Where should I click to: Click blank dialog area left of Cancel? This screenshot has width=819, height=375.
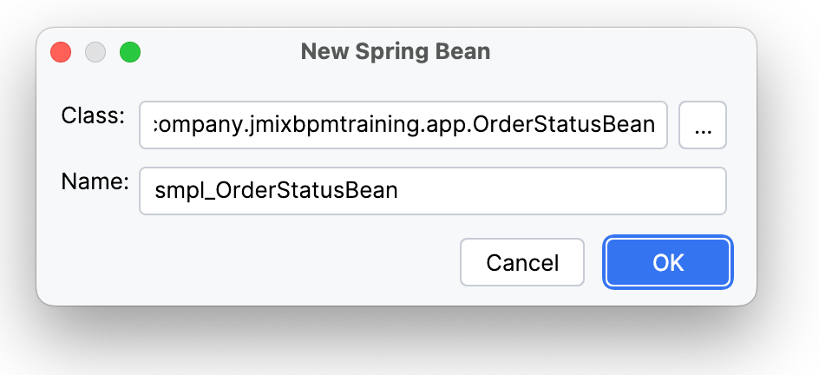pos(260,262)
